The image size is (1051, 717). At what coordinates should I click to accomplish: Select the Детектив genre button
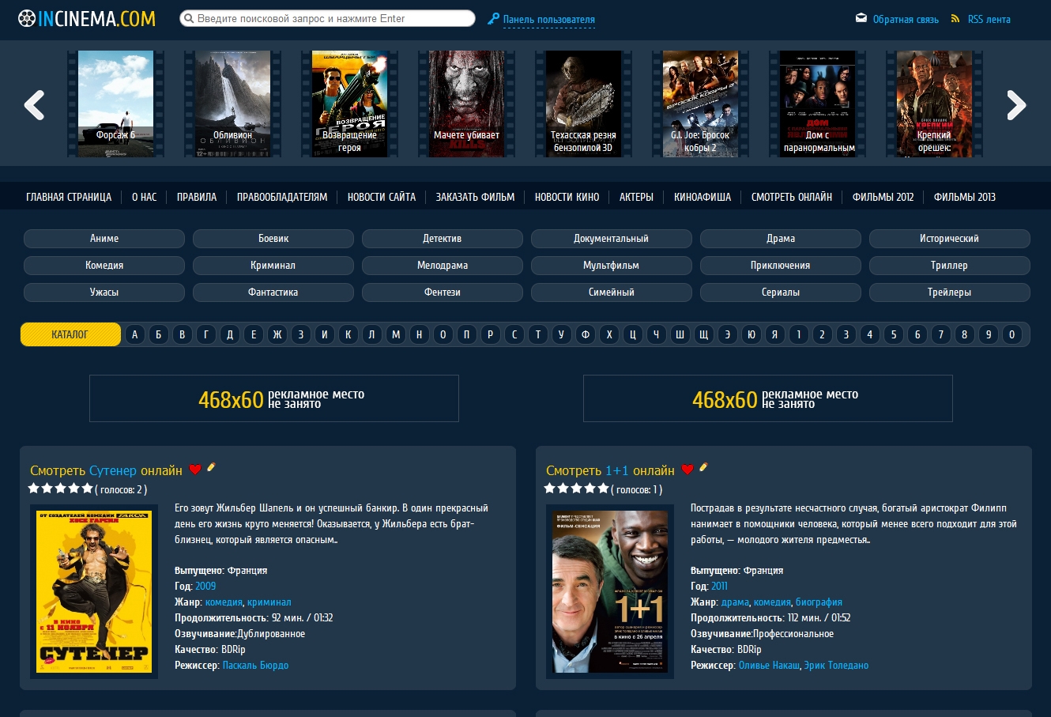(443, 239)
